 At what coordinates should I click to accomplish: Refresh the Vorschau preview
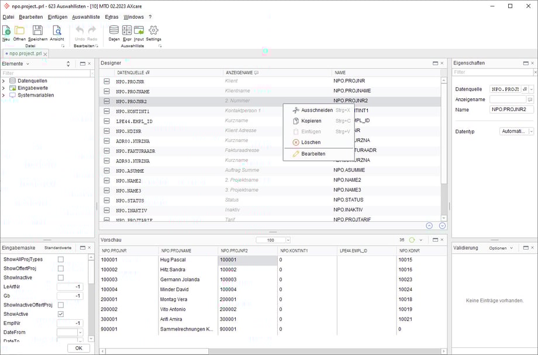point(412,240)
